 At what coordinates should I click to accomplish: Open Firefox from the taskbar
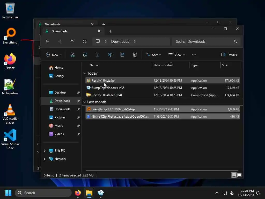pos(78,193)
